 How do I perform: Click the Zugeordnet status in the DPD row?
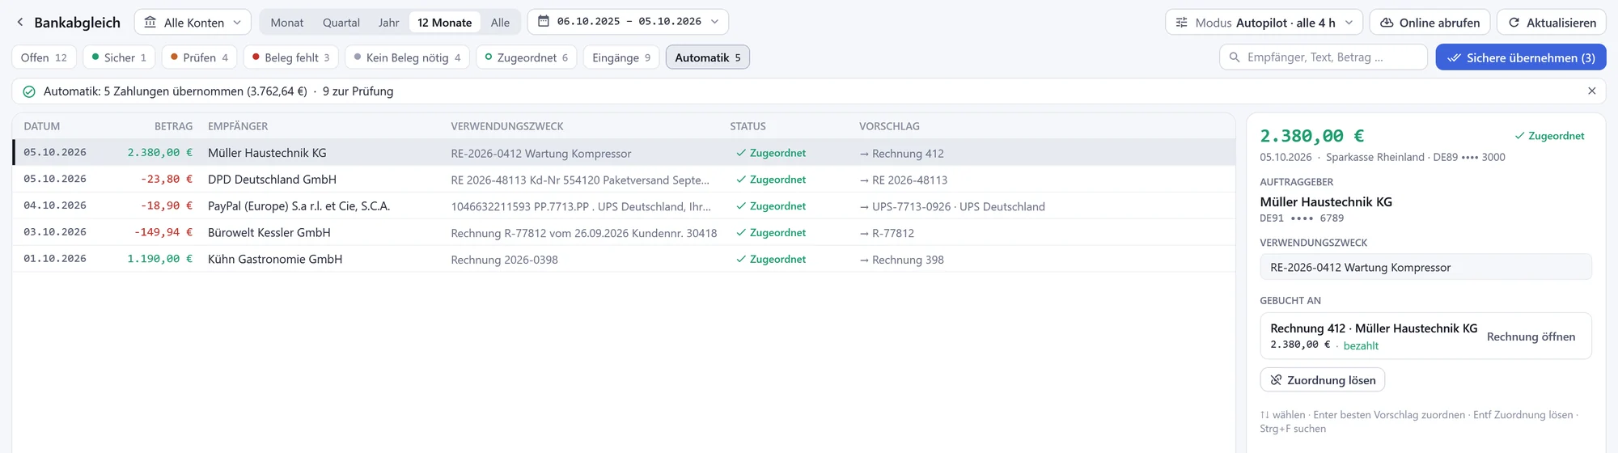[771, 180]
